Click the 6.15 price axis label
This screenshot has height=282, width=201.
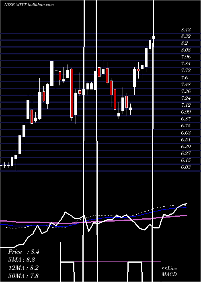point(186,160)
